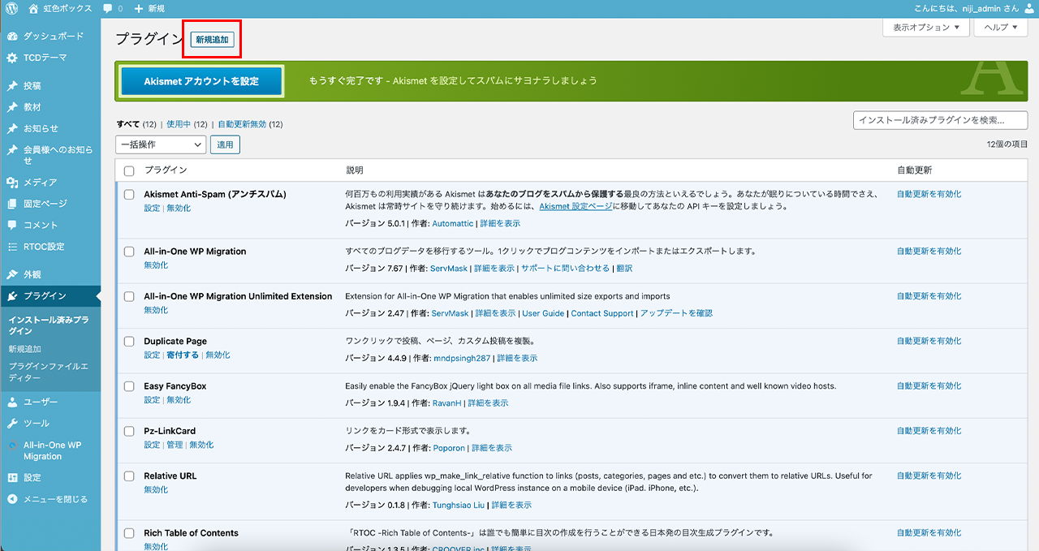Open 新規追加 in the plugin submenu
The height and width of the screenshot is (551, 1039).
[25, 349]
